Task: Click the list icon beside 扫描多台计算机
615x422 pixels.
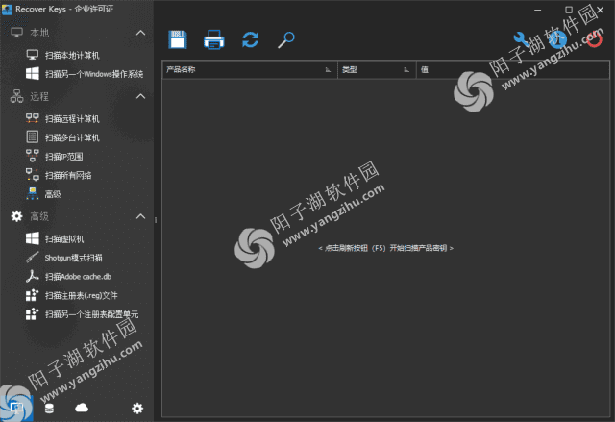Action: [32, 137]
